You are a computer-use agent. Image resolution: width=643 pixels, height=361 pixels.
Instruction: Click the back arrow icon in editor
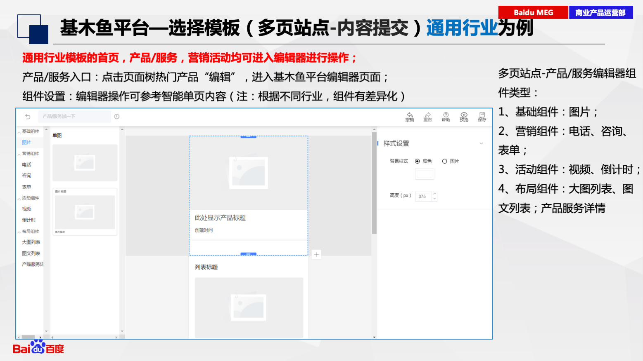(x=28, y=117)
